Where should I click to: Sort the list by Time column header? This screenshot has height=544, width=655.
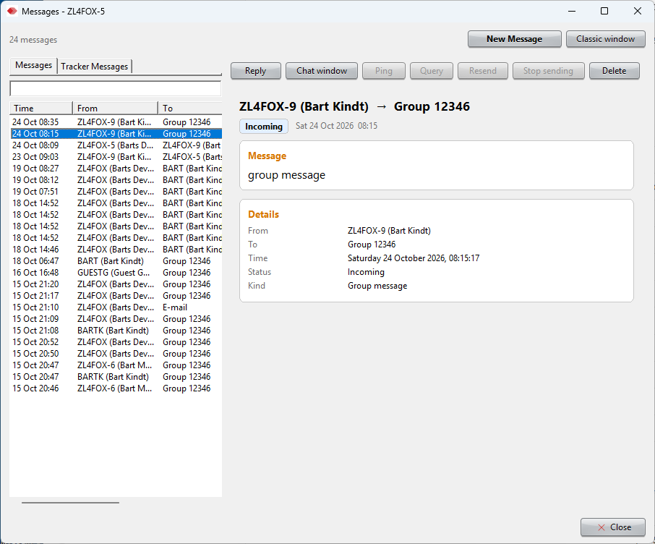tap(41, 109)
